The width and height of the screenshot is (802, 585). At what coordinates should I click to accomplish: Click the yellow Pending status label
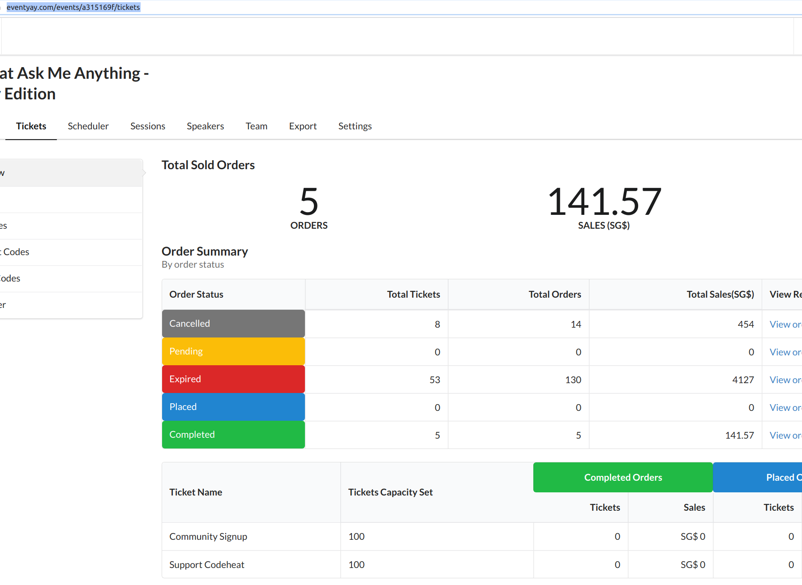pos(233,351)
